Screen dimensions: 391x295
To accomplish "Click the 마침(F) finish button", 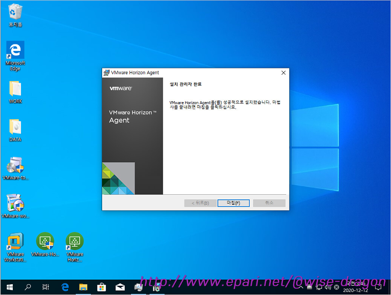I will (234, 203).
